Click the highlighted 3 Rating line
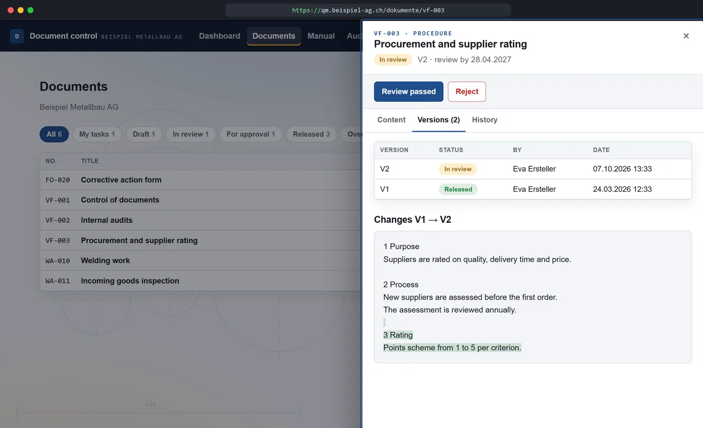This screenshot has width=703, height=428. [x=398, y=335]
